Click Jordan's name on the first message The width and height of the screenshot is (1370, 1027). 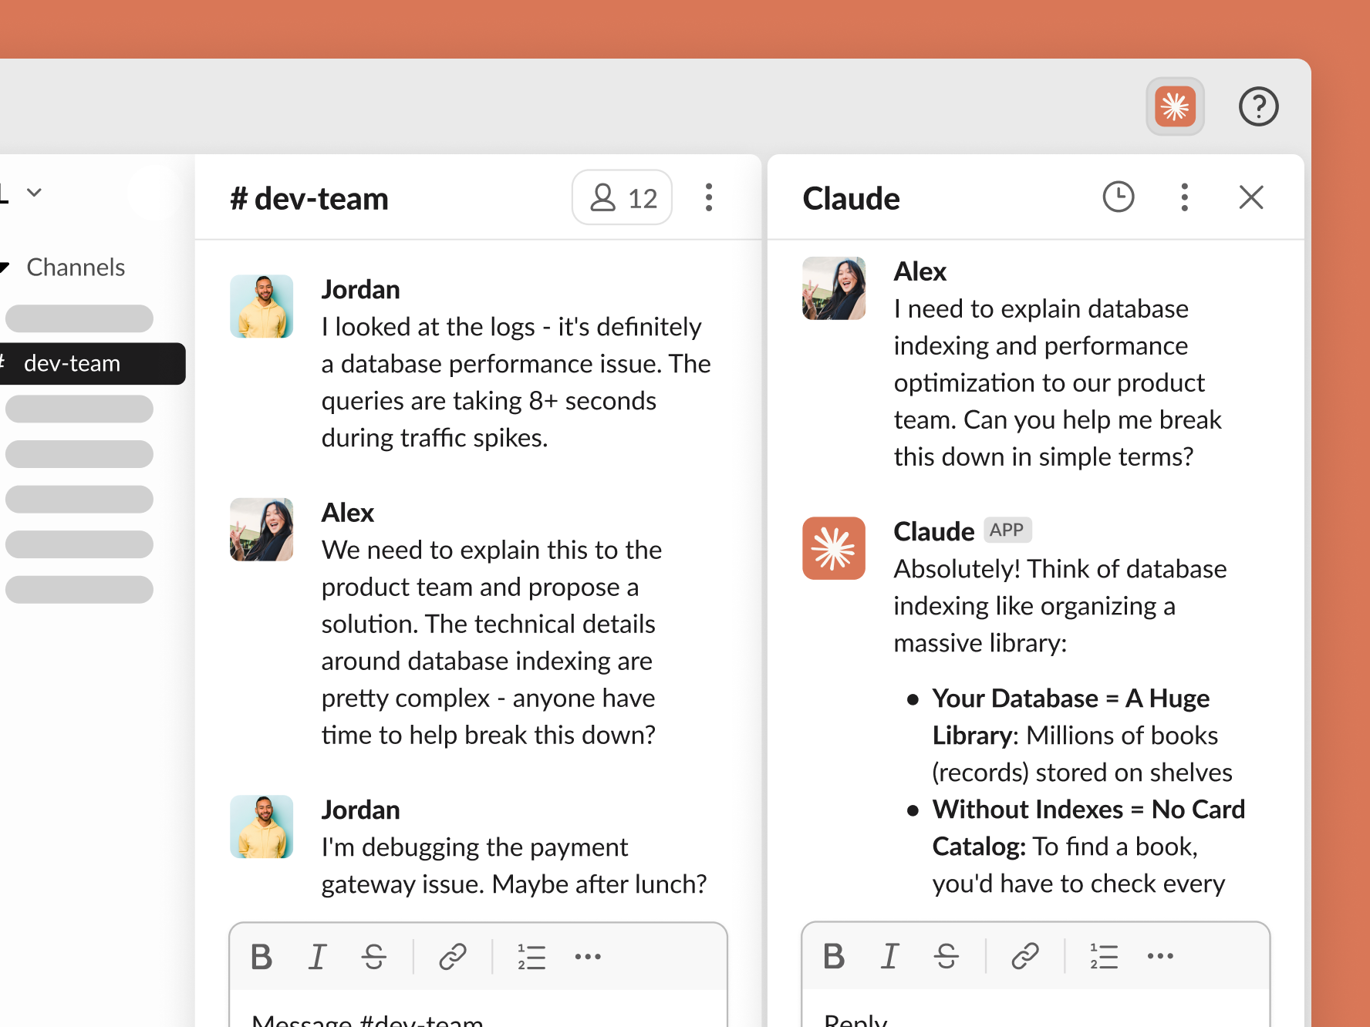pos(360,290)
